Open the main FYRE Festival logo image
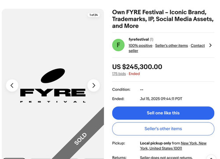220x159 pixels. tap(53, 85)
